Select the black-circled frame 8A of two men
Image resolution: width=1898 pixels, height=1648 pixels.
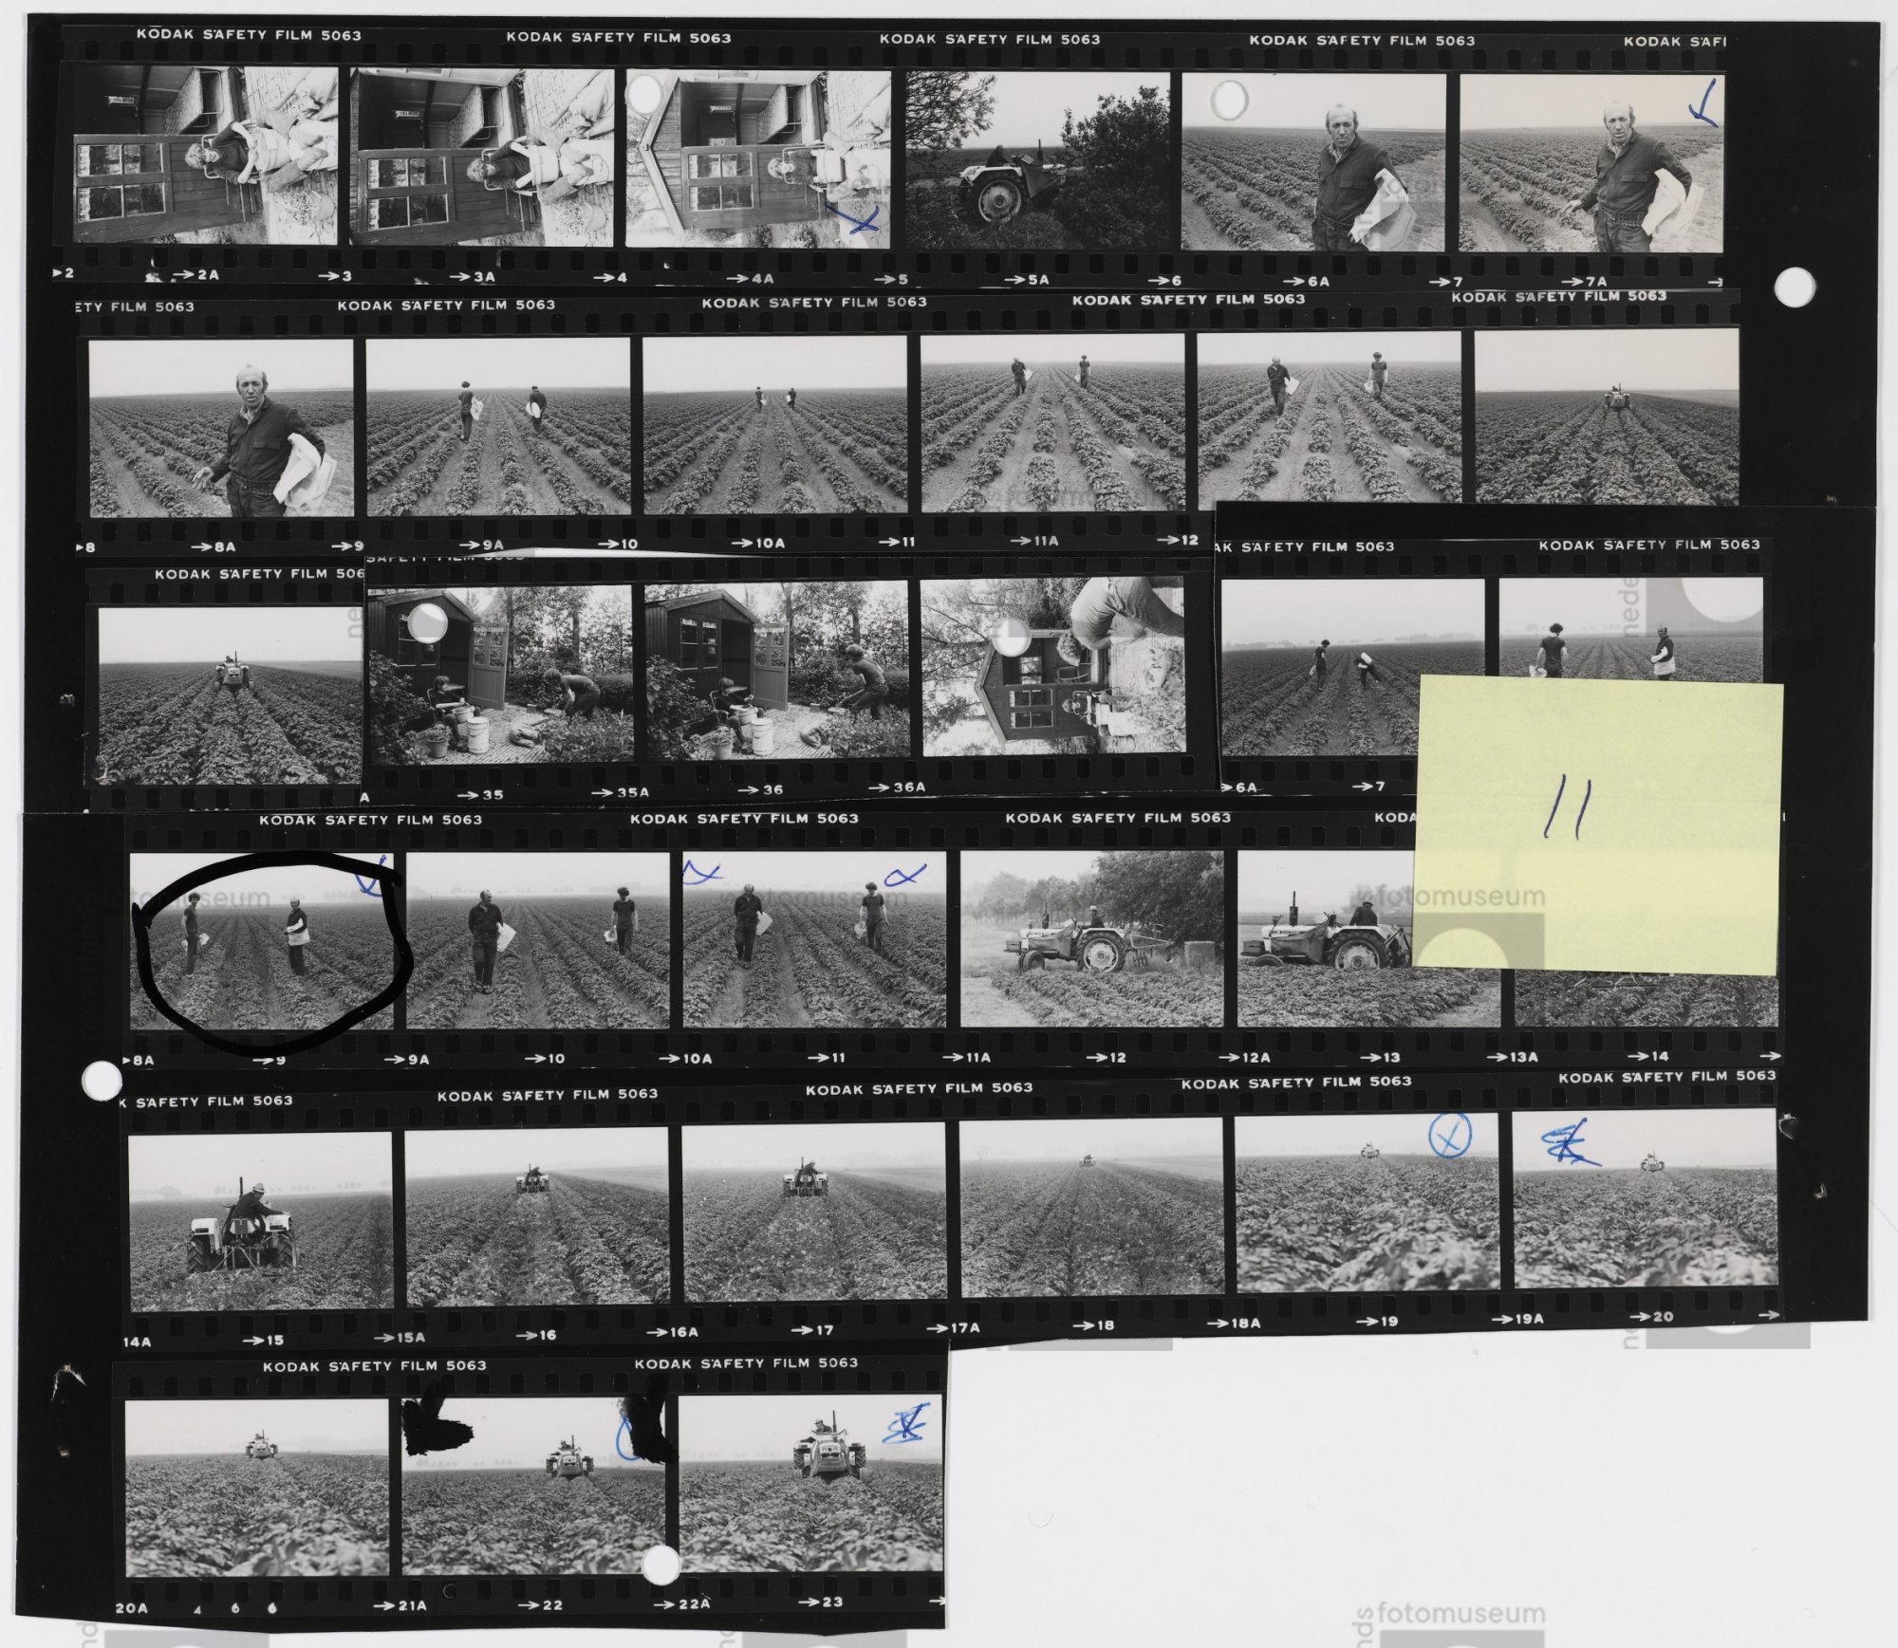[x=261, y=941]
